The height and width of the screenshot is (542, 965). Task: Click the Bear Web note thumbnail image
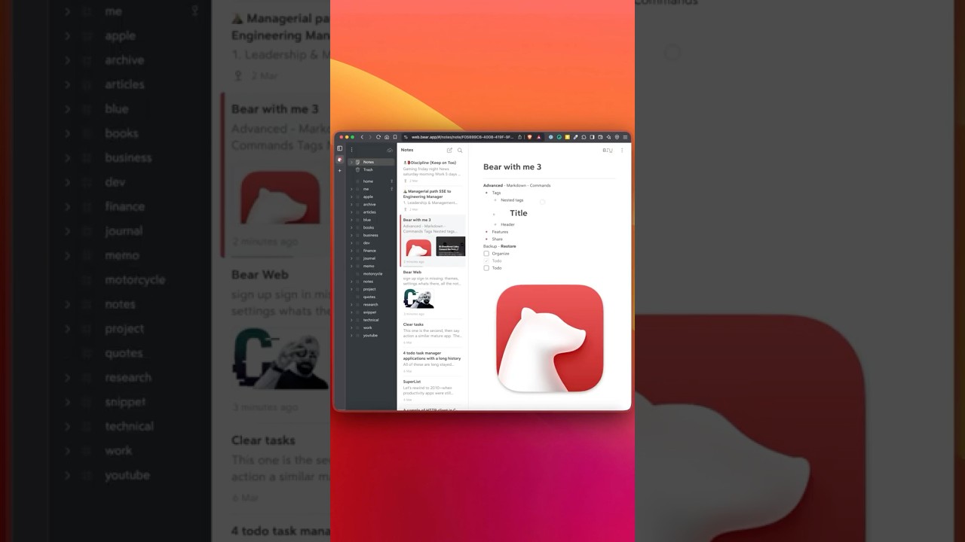point(418,298)
